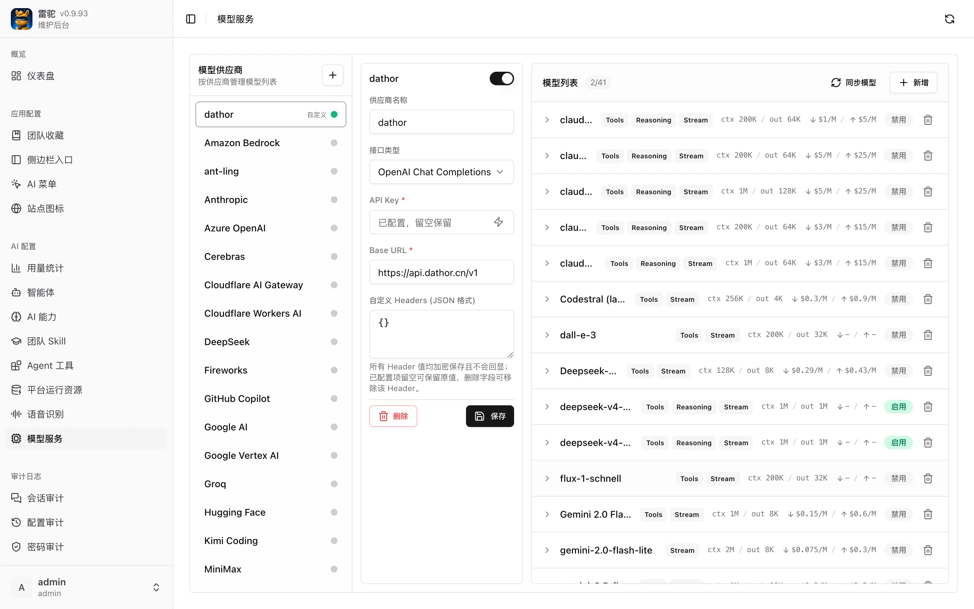Click the 智能体 robot icon

16,292
